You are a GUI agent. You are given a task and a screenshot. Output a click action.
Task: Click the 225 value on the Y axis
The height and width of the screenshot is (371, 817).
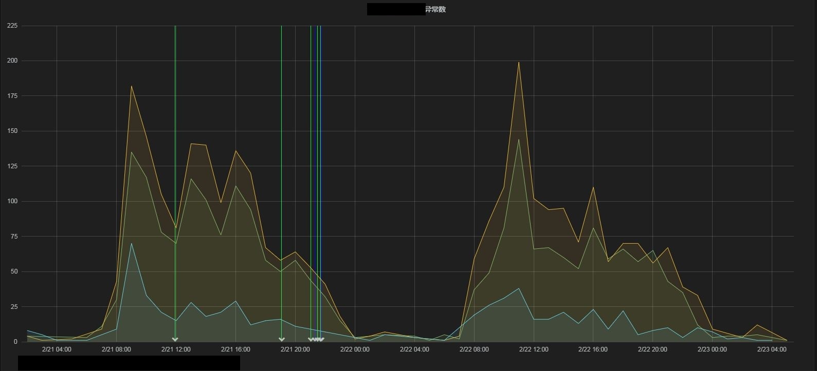click(x=12, y=26)
